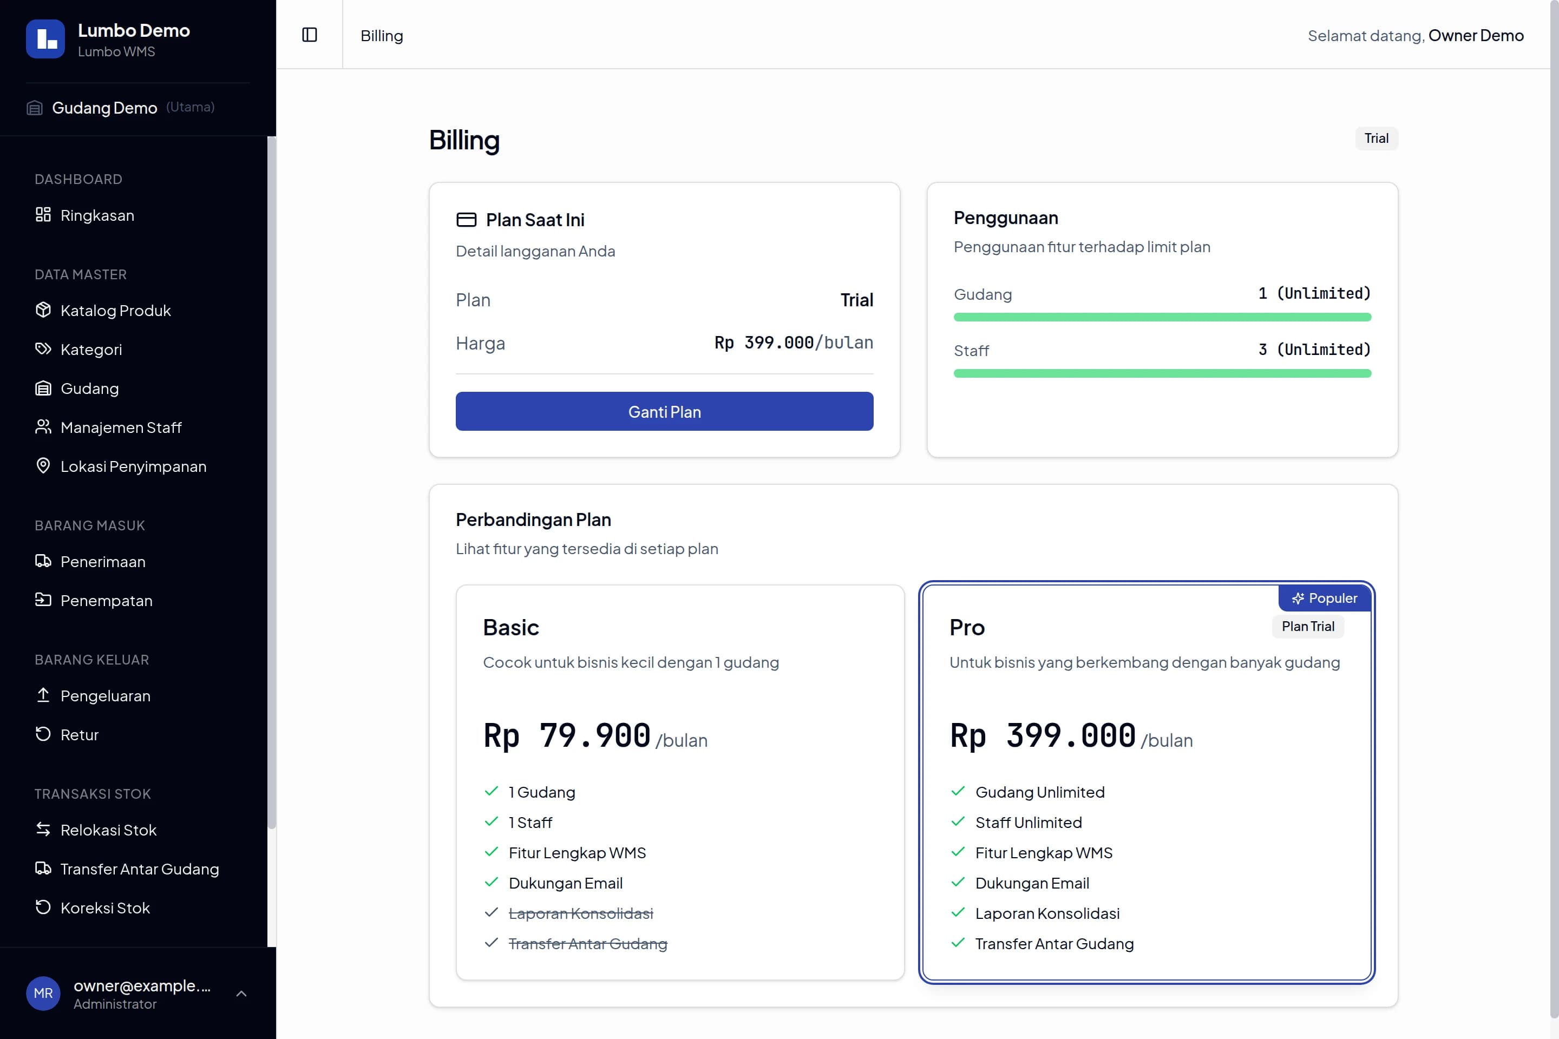
Task: Click the Gudang usage progress bar
Action: pos(1162,318)
